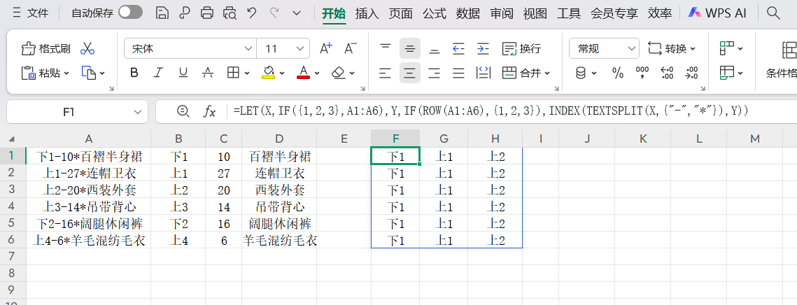Click the print icon in quick toolbar
This screenshot has width=797, height=305.
[207, 13]
